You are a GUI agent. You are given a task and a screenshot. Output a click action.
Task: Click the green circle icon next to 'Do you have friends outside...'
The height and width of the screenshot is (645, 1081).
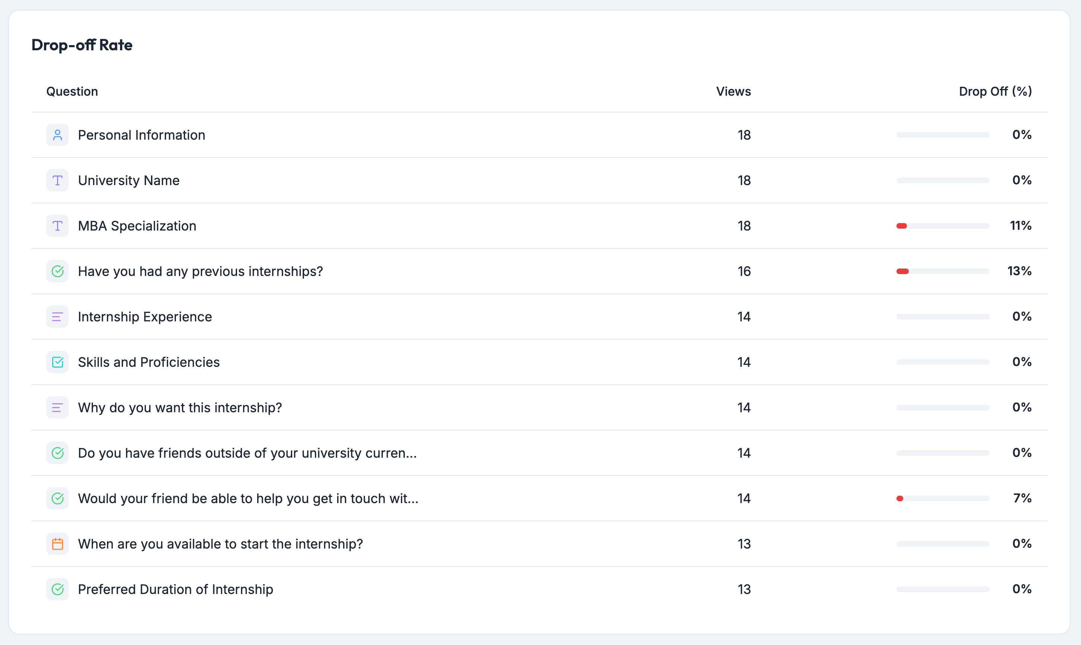click(x=57, y=452)
